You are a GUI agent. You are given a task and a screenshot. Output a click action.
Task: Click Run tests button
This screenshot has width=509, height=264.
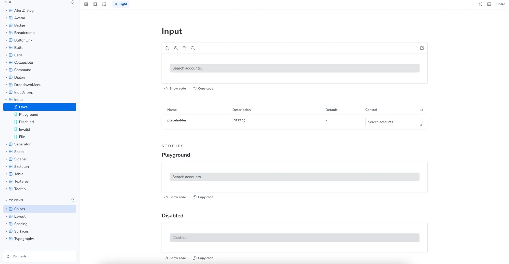(x=40, y=256)
